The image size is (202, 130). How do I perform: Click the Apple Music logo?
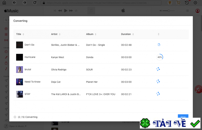click(x=11, y=11)
